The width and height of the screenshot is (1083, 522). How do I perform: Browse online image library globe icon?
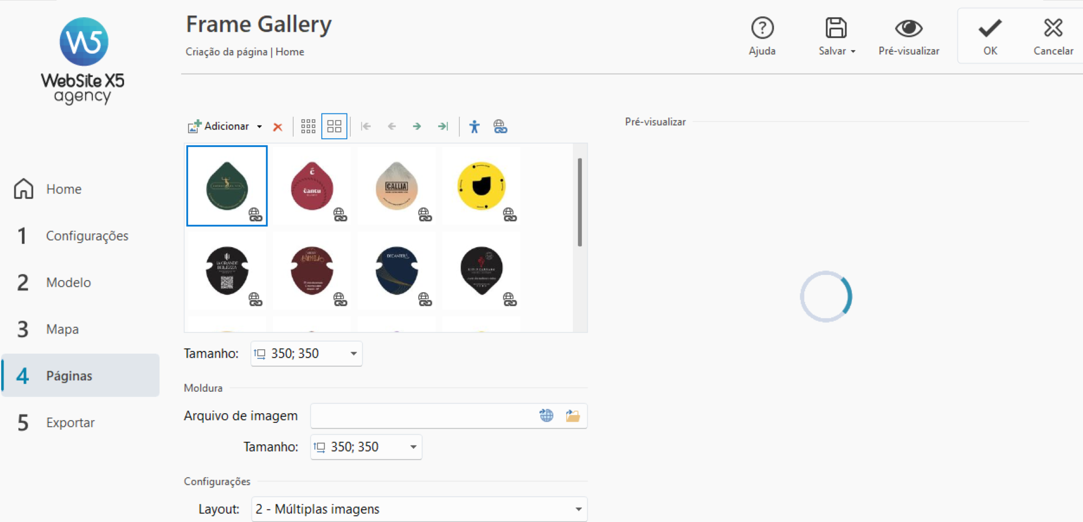click(546, 415)
